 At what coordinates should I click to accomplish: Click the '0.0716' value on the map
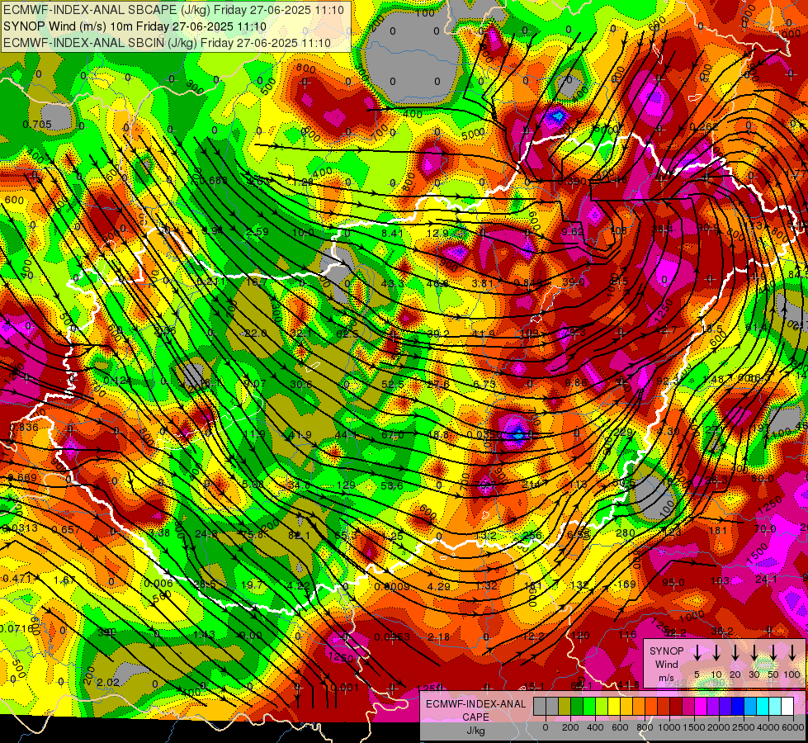[x=17, y=628]
